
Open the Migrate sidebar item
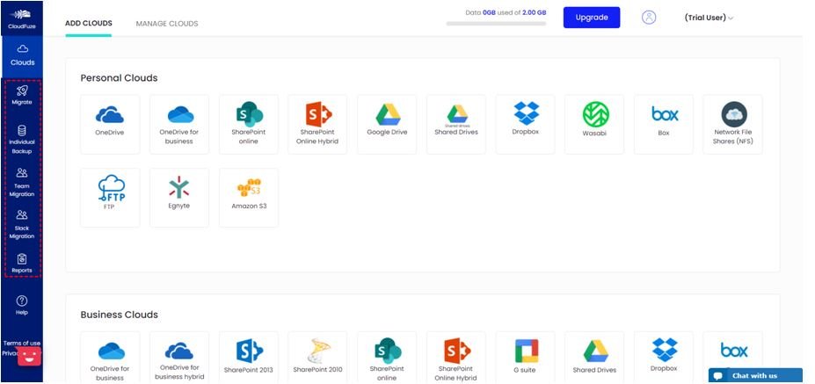pos(22,95)
